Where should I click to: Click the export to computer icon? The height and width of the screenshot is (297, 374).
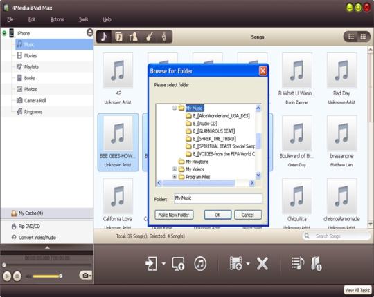pos(178,263)
